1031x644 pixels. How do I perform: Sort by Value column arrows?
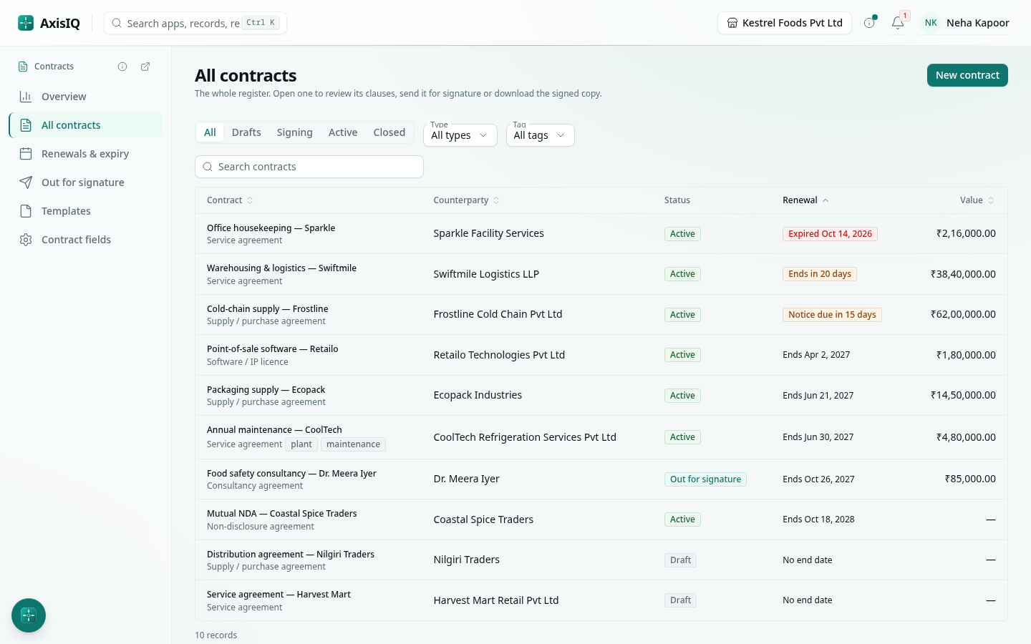pos(991,200)
